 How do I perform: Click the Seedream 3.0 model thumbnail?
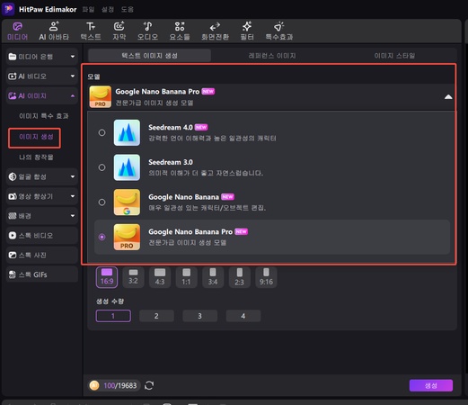coord(127,167)
